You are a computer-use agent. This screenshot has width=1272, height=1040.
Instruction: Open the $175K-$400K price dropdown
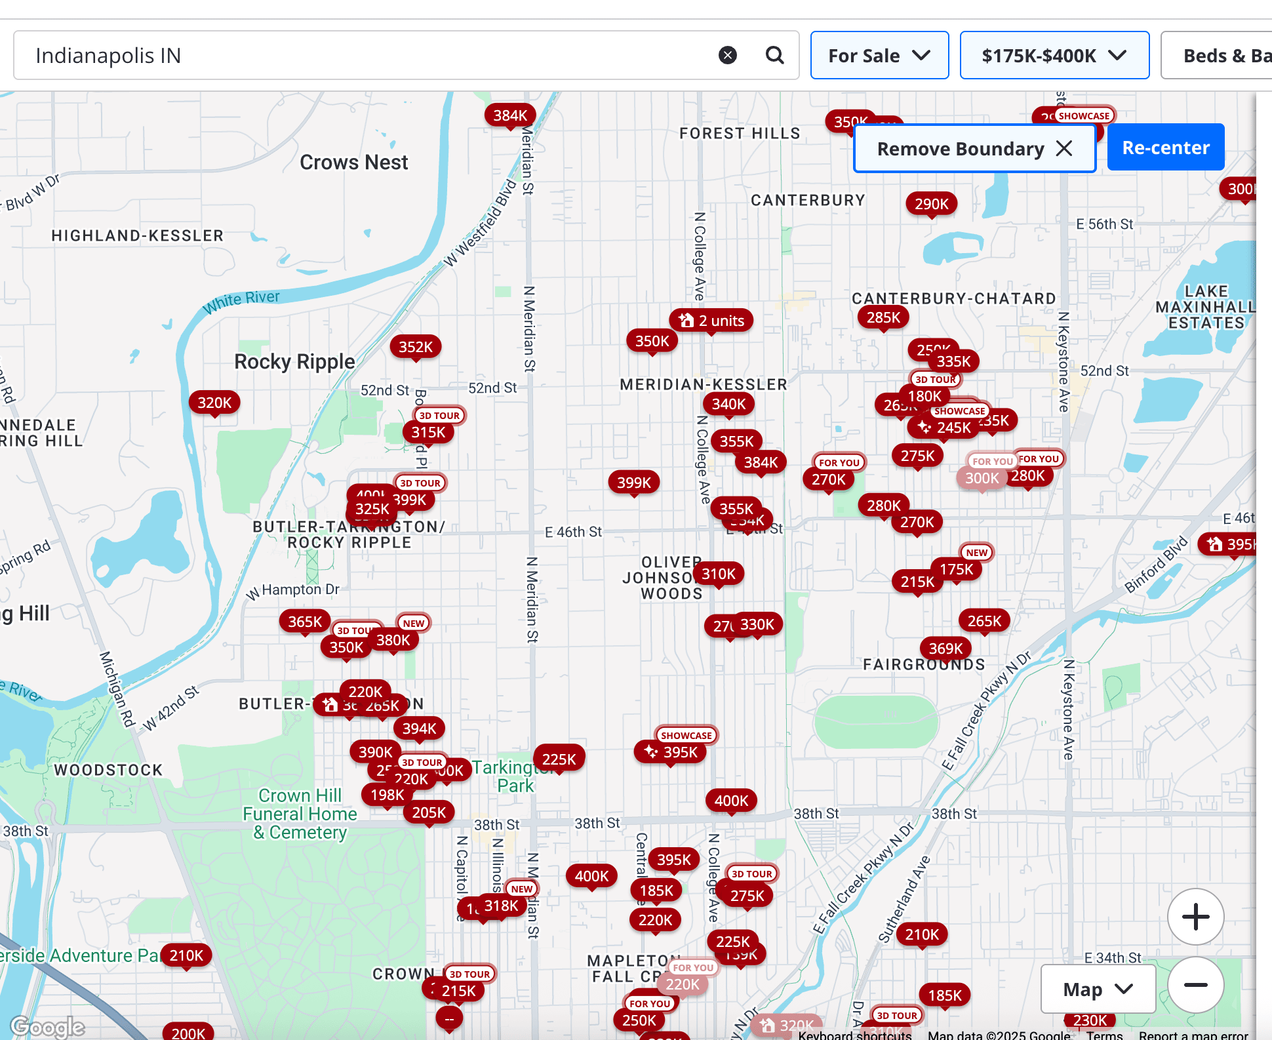(x=1054, y=55)
